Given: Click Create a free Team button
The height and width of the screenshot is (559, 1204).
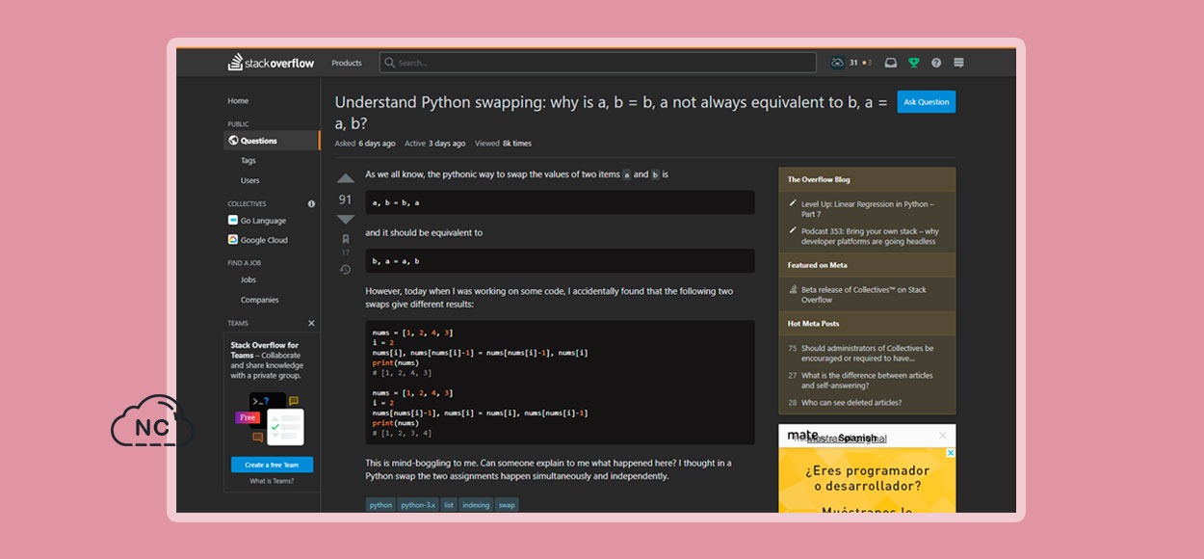Looking at the screenshot, I should [x=272, y=465].
